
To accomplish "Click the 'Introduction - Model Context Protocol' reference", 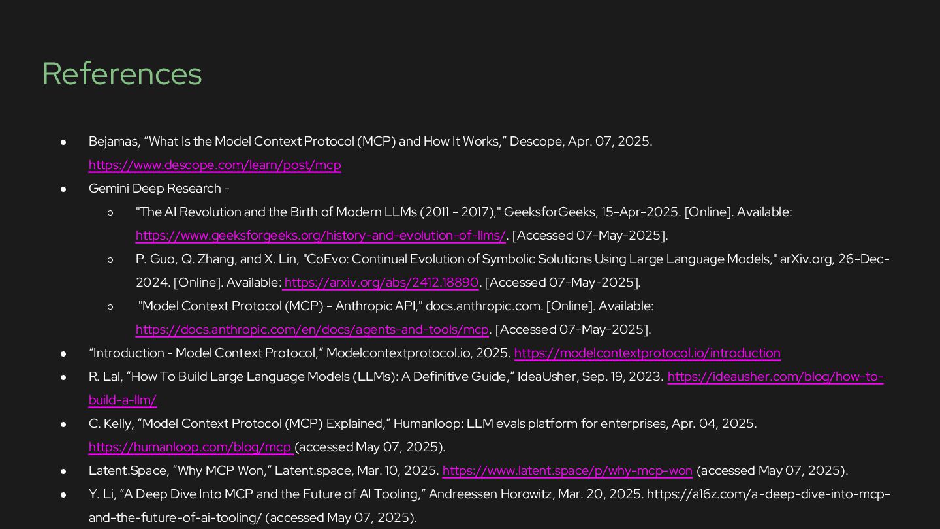I will click(300, 353).
